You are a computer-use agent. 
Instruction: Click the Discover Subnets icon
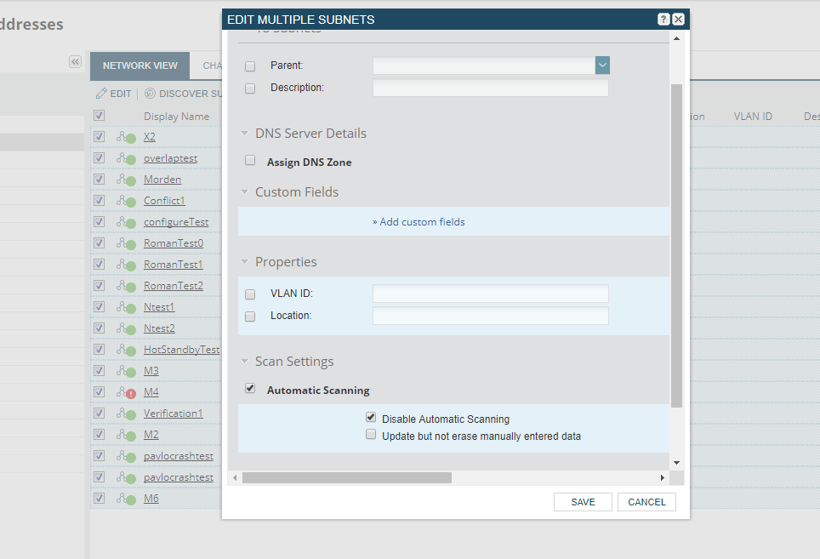150,94
